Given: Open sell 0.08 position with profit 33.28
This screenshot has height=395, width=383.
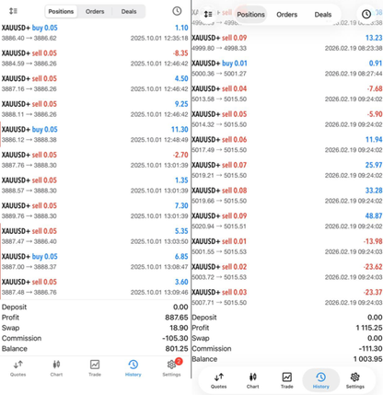Looking at the screenshot, I should pos(287,196).
